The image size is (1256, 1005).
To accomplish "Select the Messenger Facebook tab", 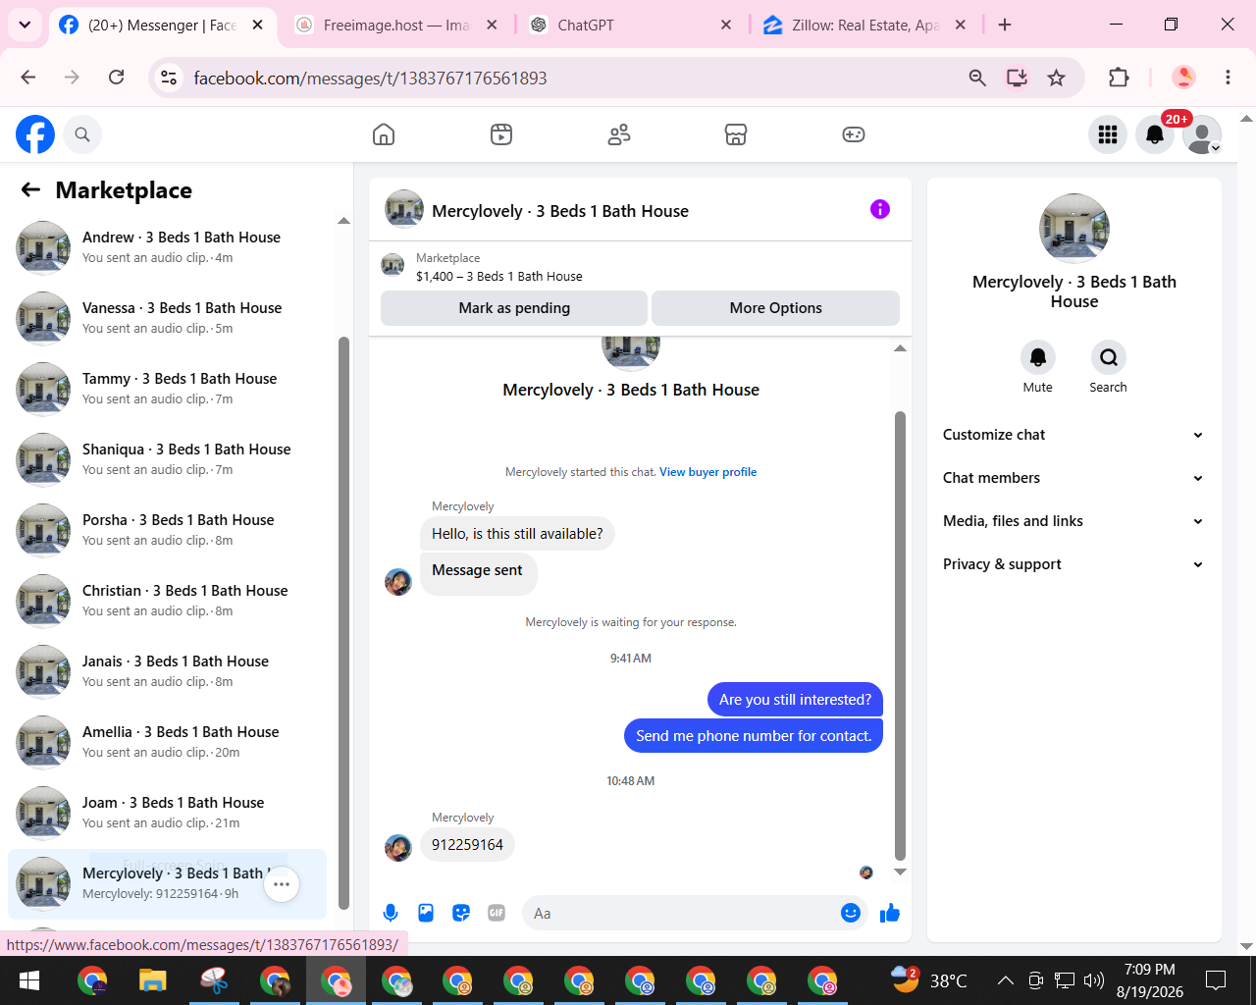I will [x=162, y=25].
